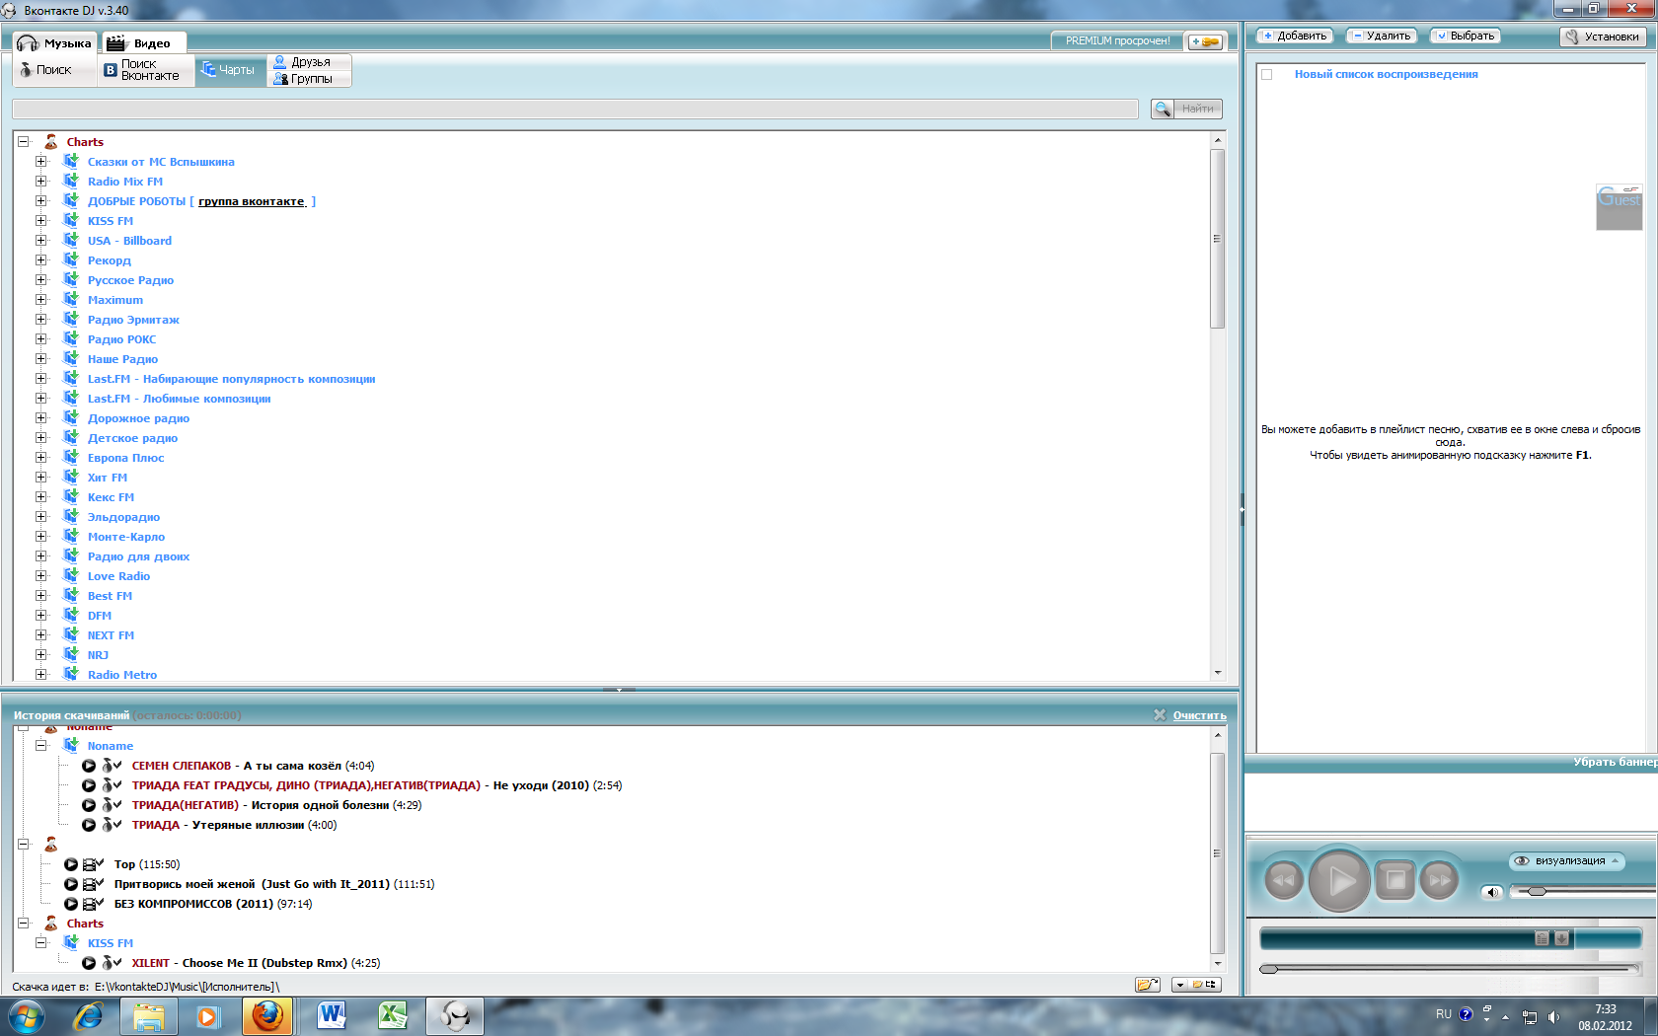1658x1036 pixels.
Task: Click download arrow icon in player display
Action: pyautogui.click(x=1561, y=938)
